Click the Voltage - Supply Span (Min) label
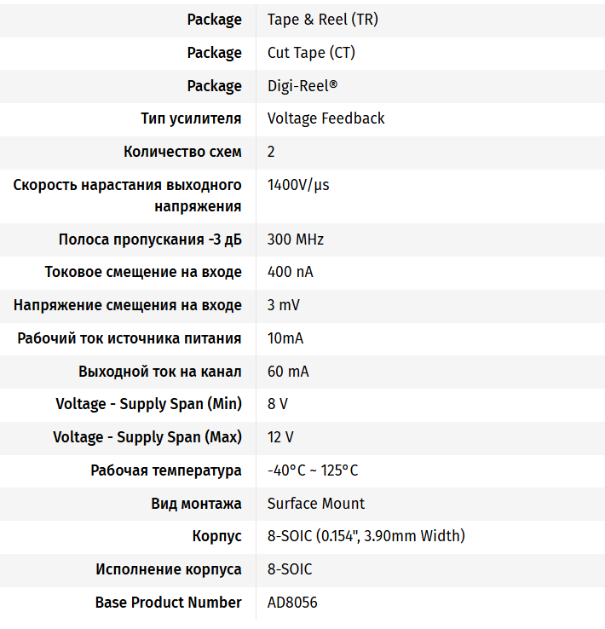Viewport: 605px width, 629px height. click(148, 404)
